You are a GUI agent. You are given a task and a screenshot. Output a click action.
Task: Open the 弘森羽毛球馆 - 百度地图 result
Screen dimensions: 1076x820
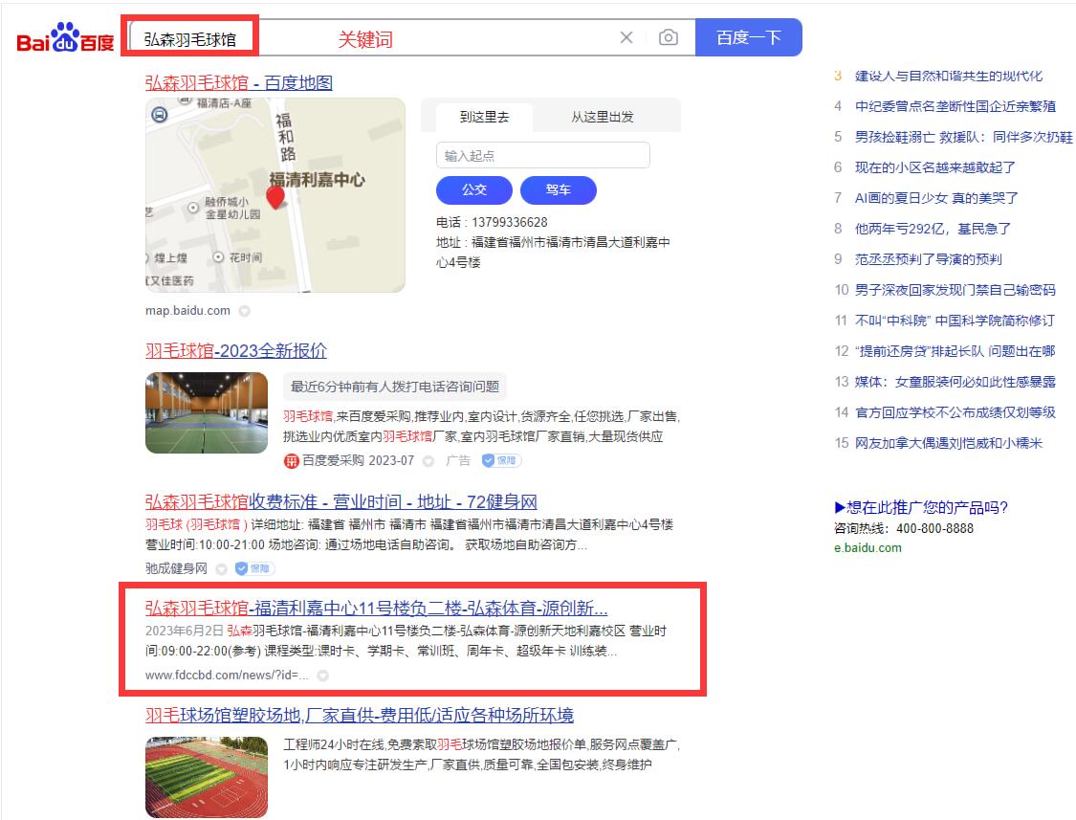click(x=239, y=83)
